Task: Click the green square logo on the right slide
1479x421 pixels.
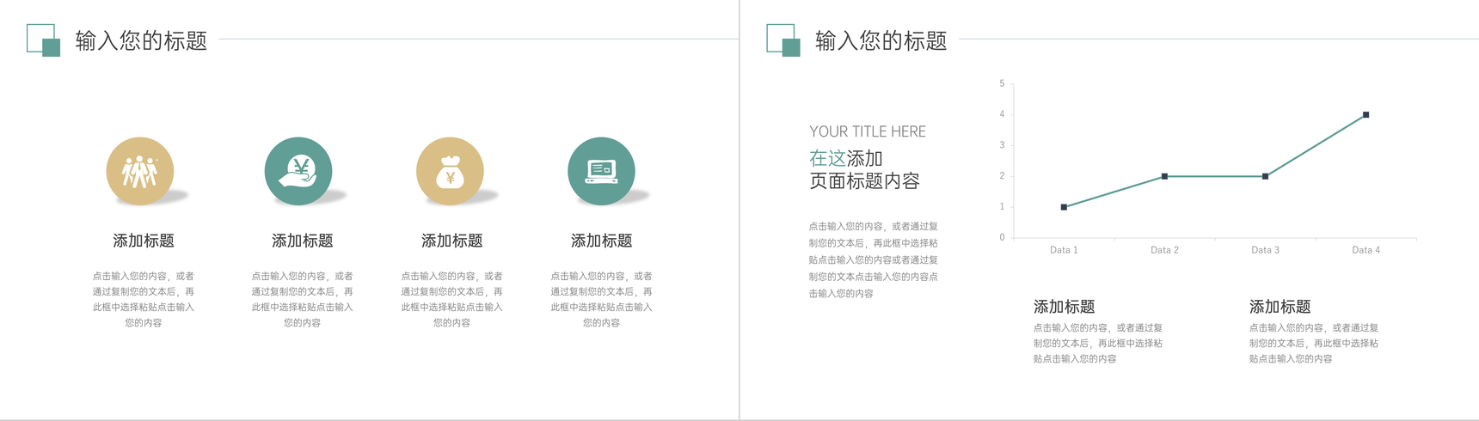Action: [x=783, y=40]
